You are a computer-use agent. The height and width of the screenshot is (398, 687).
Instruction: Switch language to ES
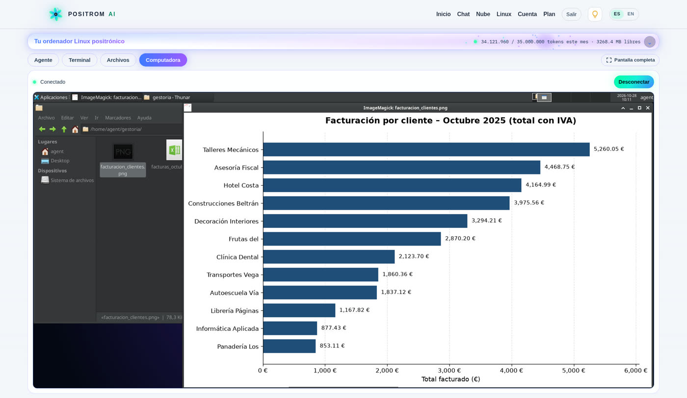[x=617, y=14]
